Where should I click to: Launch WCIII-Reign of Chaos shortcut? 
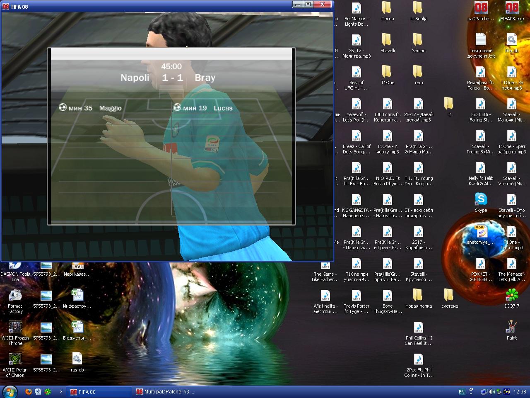(x=15, y=365)
